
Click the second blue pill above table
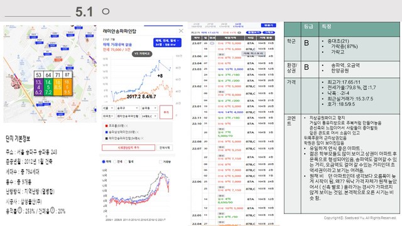[x=268, y=33]
